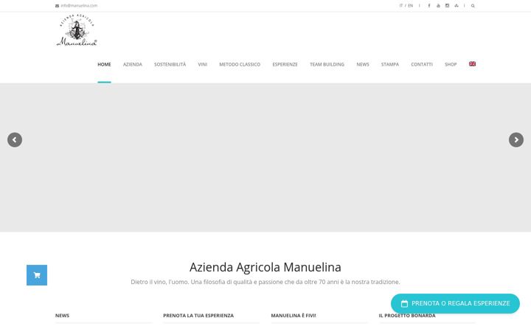Open the STAMPA menu item
The height and width of the screenshot is (332, 531).
pyautogui.click(x=390, y=64)
